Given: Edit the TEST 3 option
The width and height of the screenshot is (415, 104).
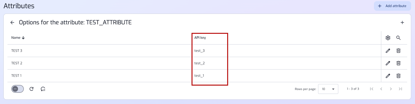Looking at the screenshot, I should pos(388,51).
